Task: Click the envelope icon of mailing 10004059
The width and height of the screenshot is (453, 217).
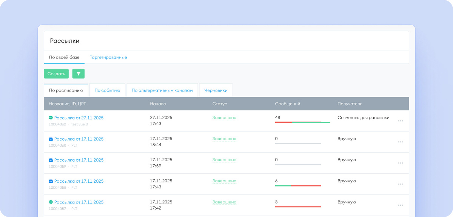Action: pyautogui.click(x=51, y=160)
